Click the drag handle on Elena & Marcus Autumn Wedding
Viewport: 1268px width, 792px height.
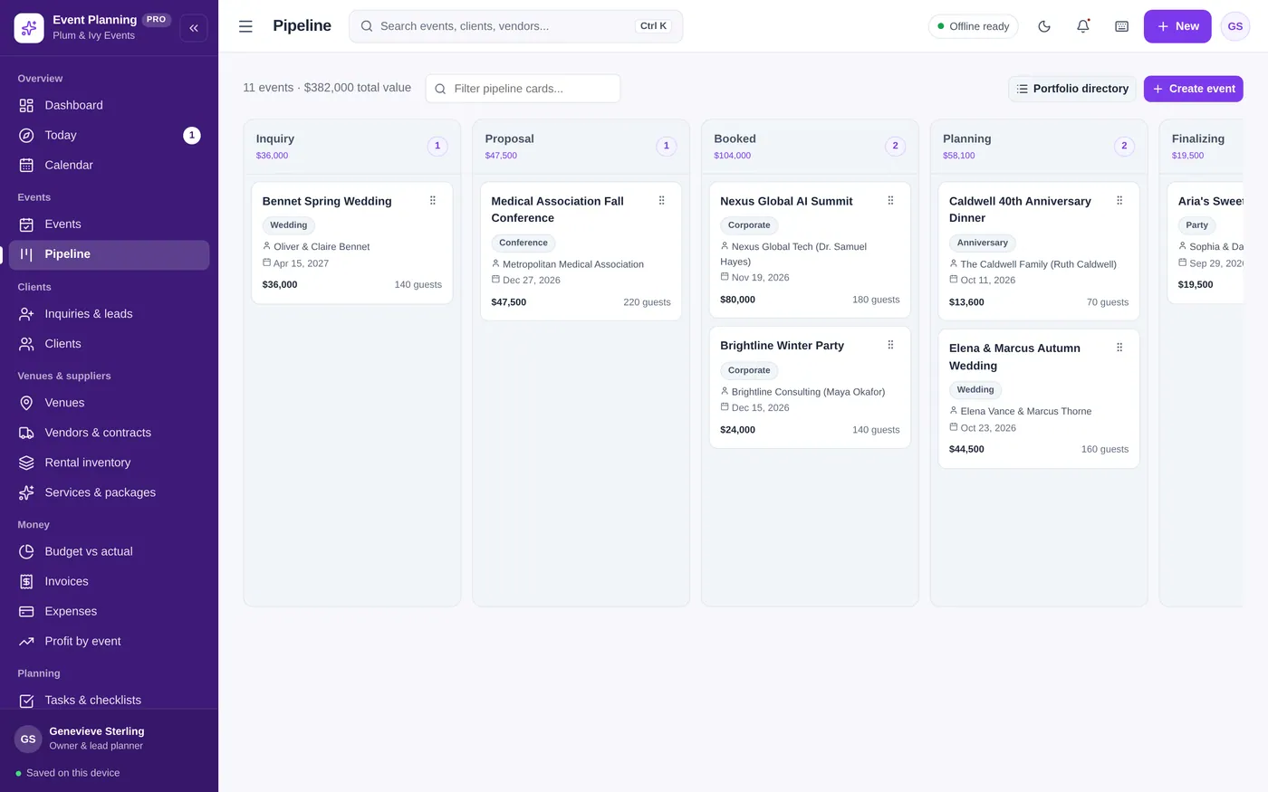[1119, 348]
